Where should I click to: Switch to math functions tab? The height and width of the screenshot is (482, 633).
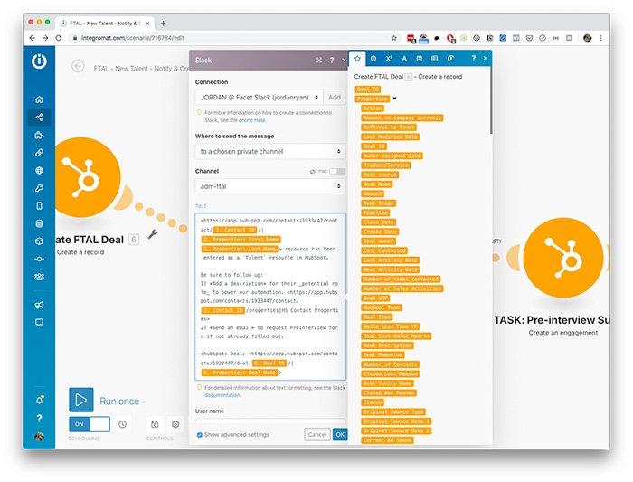pos(389,59)
